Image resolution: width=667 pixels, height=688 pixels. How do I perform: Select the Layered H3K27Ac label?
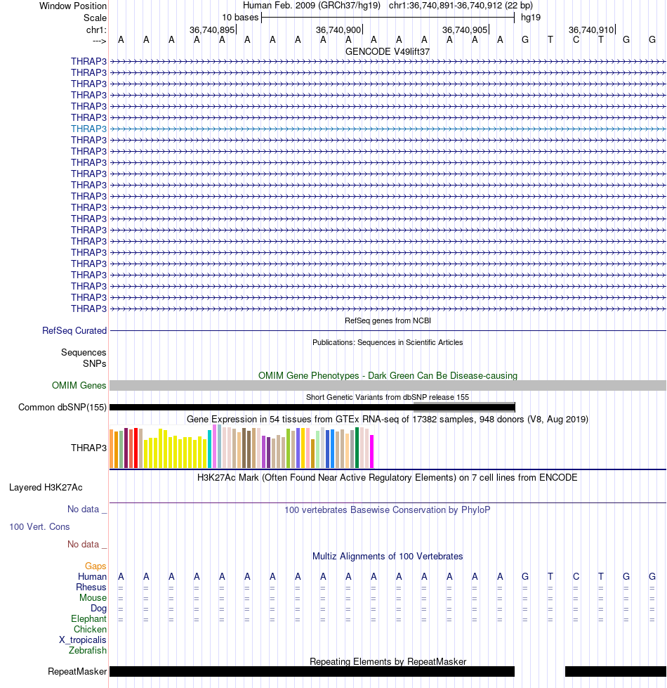(46, 488)
